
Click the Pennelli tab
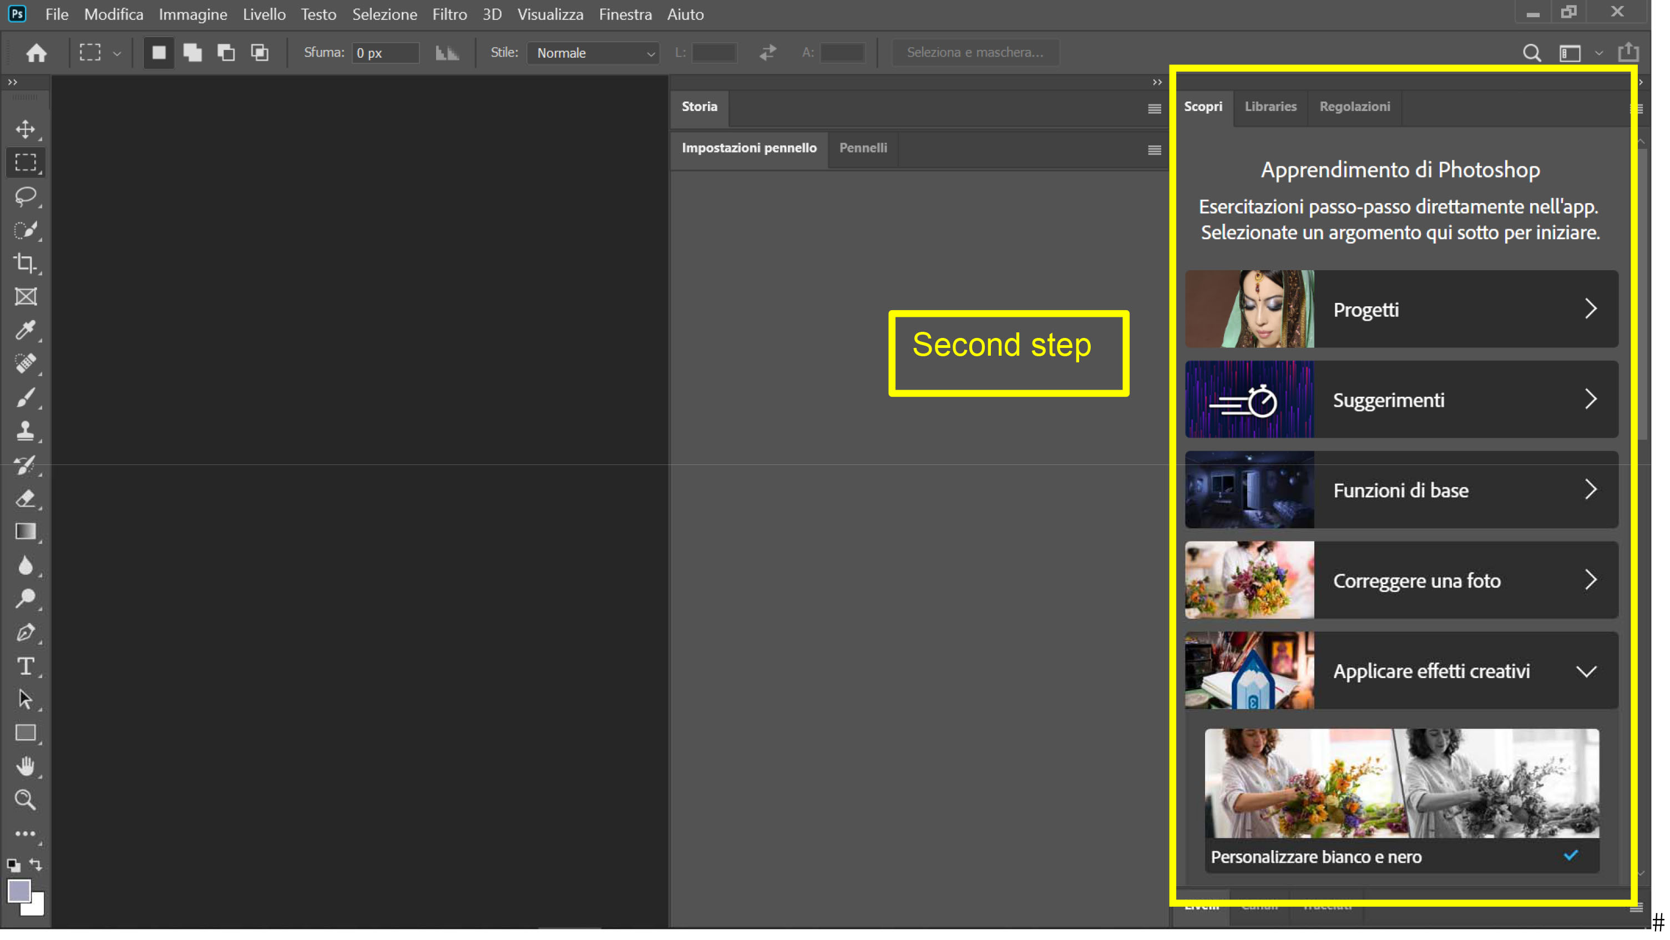863,147
